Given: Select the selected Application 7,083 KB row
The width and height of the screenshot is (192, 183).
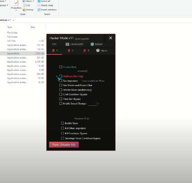Looking at the screenshot, I should point(22,53).
